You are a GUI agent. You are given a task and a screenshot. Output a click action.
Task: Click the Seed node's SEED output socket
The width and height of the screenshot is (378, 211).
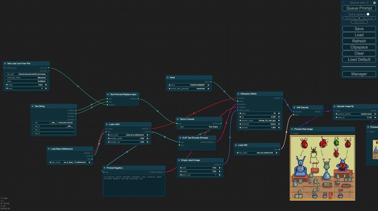click(x=210, y=82)
